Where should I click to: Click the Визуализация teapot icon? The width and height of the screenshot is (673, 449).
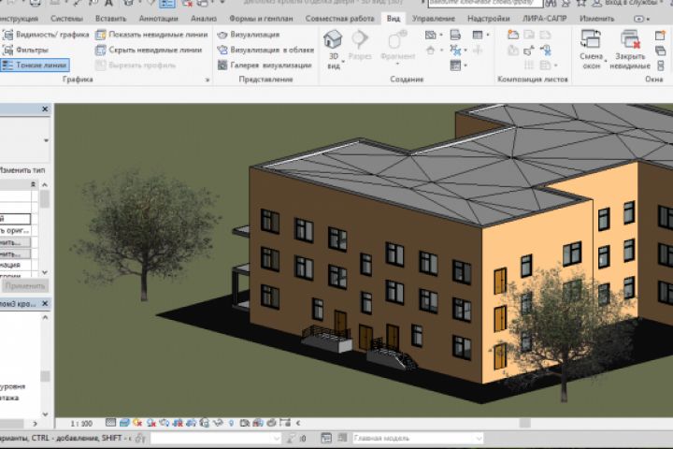pyautogui.click(x=223, y=35)
